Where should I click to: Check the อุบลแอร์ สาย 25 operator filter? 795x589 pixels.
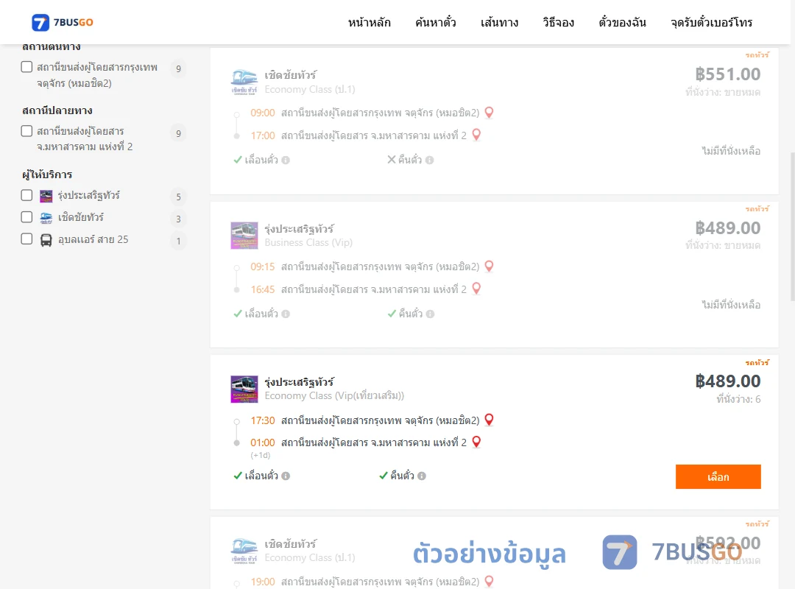[27, 239]
